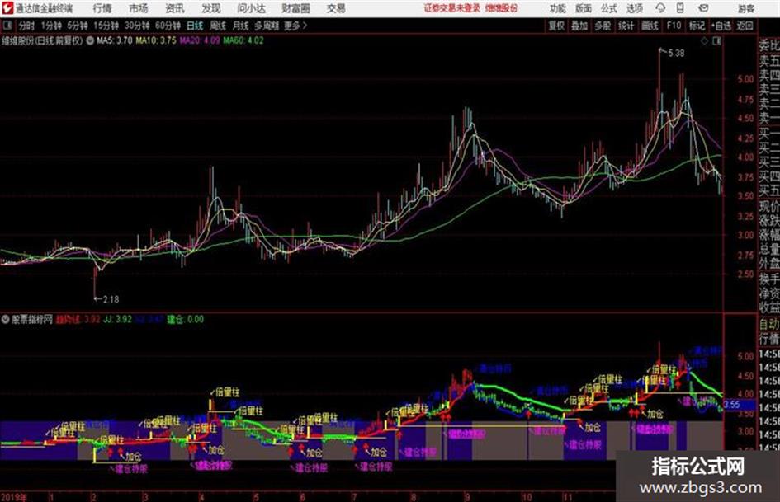Switch to the 周线 weekly tab
This screenshot has height=502, width=780.
[218, 26]
